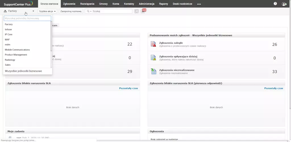Image resolution: width=291 pixels, height=142 pixels.
Task: Click the Ogłoszenia panel header
Action: (216, 131)
